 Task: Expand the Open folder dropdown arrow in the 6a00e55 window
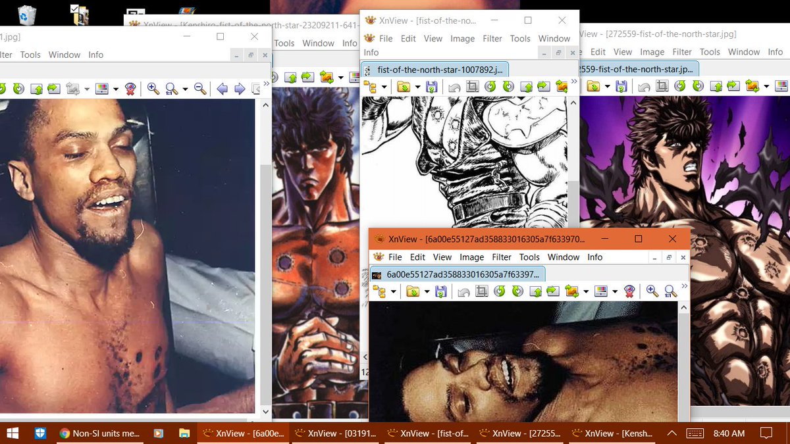point(426,291)
